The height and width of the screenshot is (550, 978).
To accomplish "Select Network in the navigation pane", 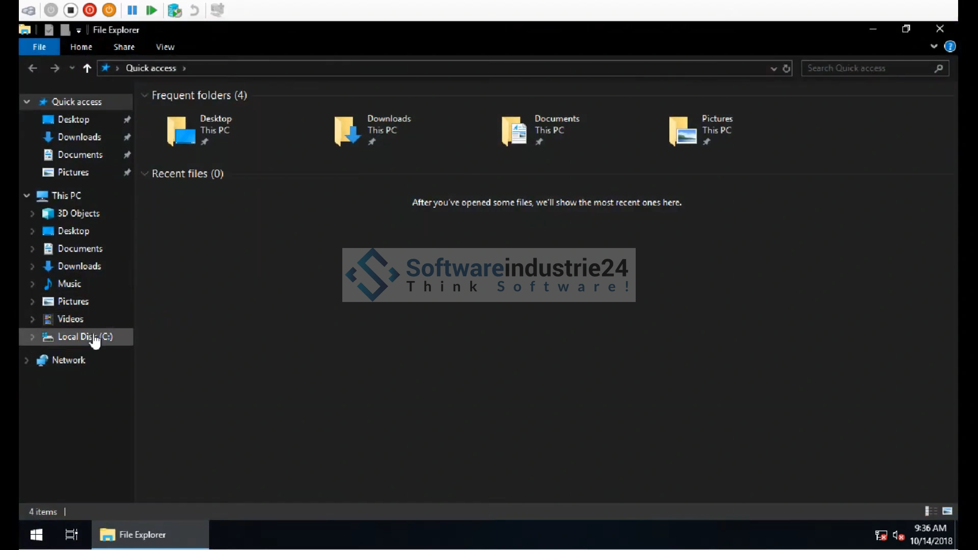I will coord(68,360).
